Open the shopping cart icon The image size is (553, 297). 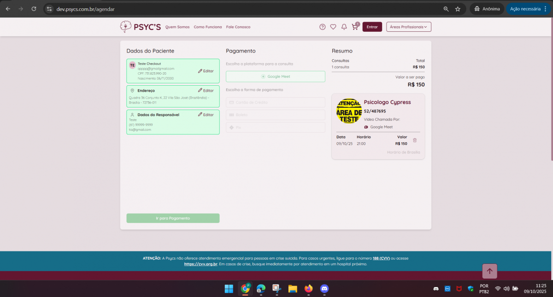click(354, 27)
